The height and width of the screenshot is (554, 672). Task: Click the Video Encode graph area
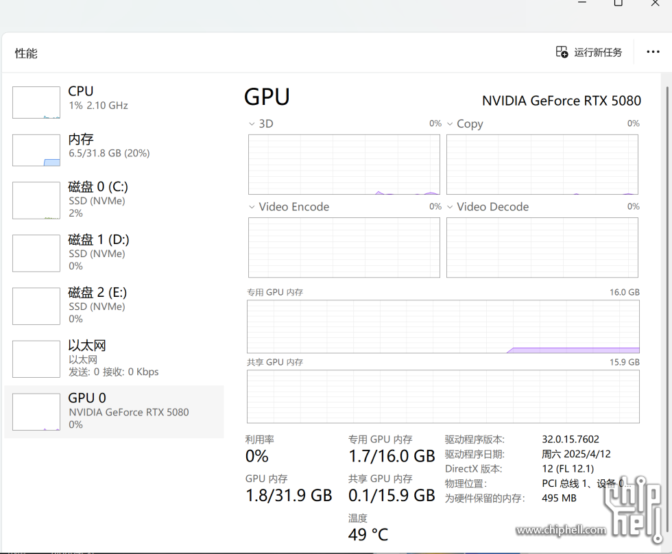(x=344, y=248)
